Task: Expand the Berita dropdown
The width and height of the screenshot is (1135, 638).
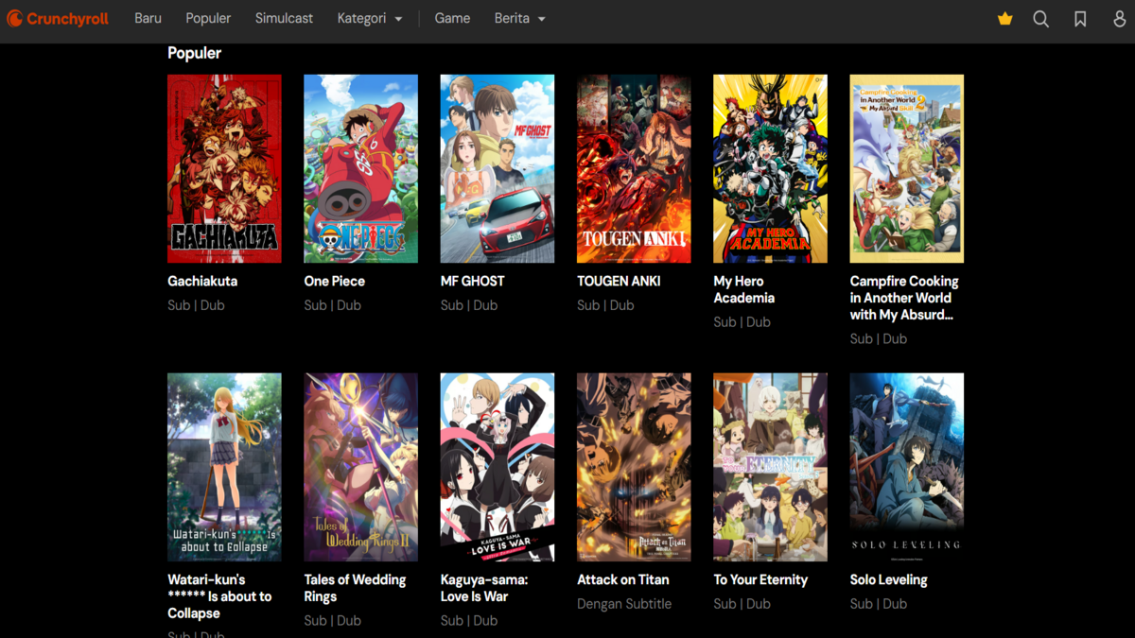Action: coord(519,18)
